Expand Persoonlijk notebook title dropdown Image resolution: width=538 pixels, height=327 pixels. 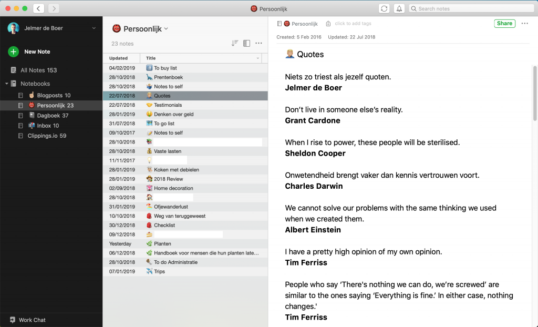click(166, 29)
